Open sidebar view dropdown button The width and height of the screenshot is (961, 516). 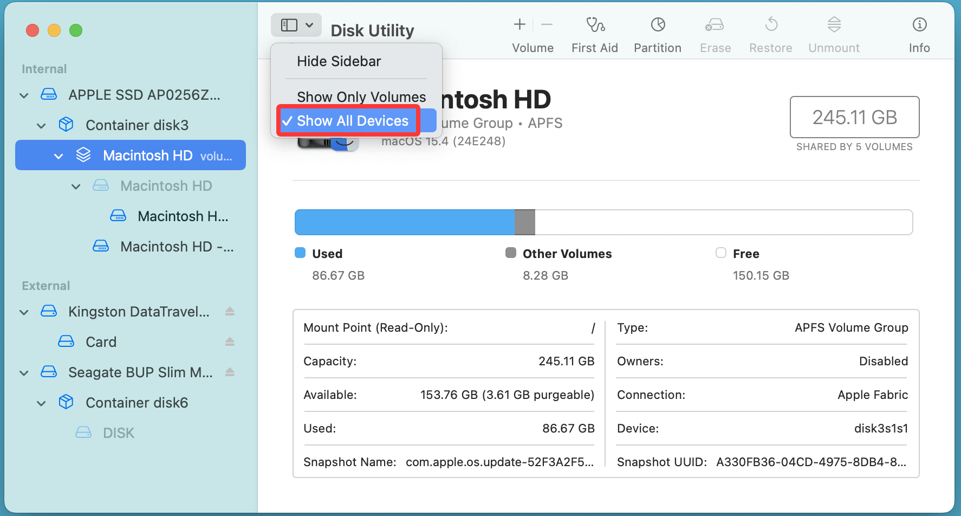click(x=296, y=25)
